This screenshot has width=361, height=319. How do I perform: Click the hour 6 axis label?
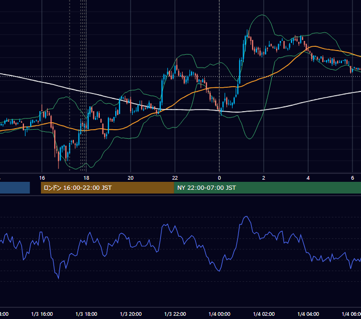tap(353, 178)
